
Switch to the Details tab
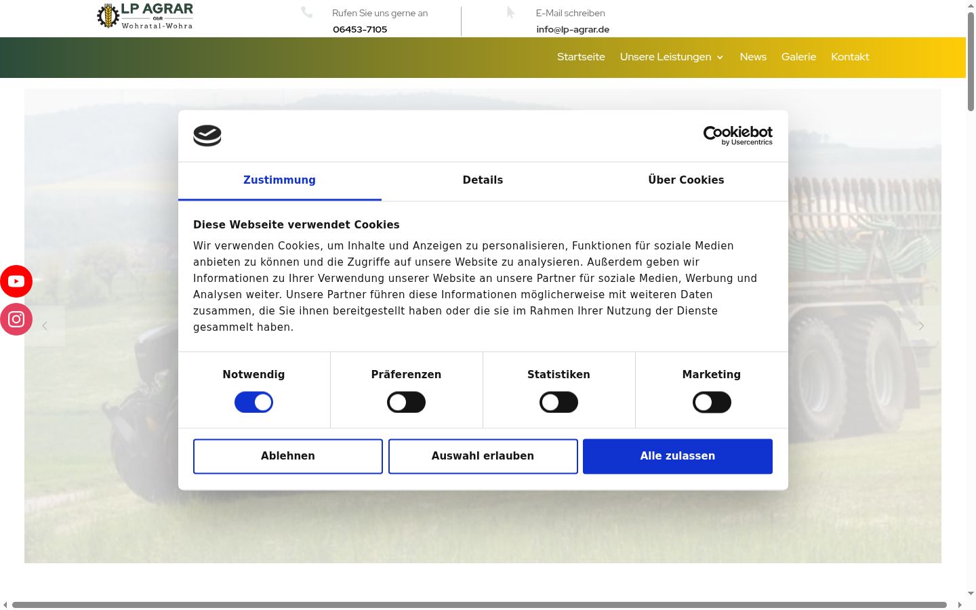tap(483, 180)
